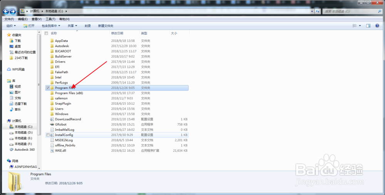The height and width of the screenshot is (195, 385).
Task: Select 本地磁盘 (D:) in sidebar
Action: pos(23,132)
